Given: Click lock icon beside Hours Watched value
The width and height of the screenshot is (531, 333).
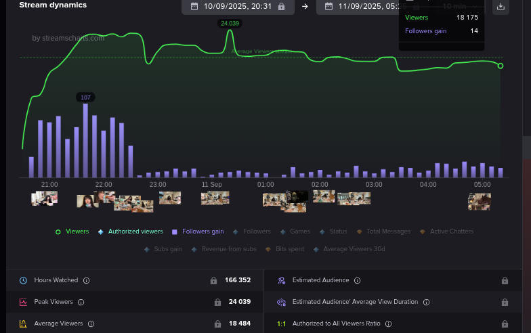Looking at the screenshot, I should pyautogui.click(x=214, y=280).
